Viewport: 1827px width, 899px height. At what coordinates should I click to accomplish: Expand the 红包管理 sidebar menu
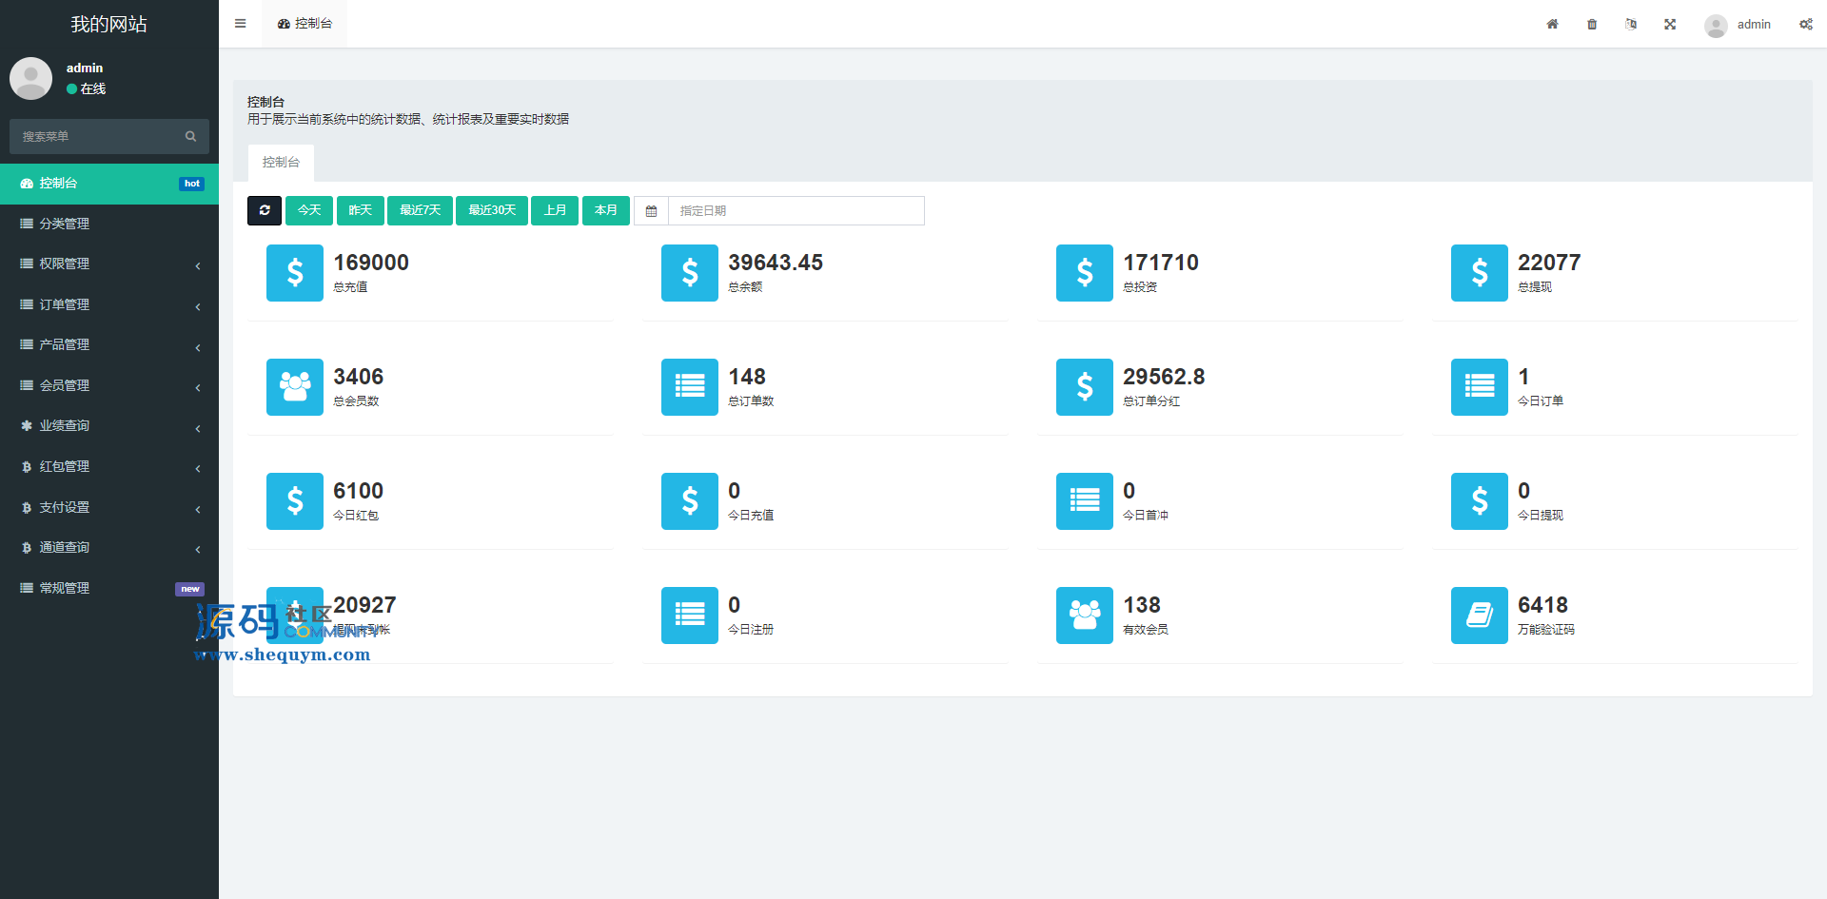109,466
